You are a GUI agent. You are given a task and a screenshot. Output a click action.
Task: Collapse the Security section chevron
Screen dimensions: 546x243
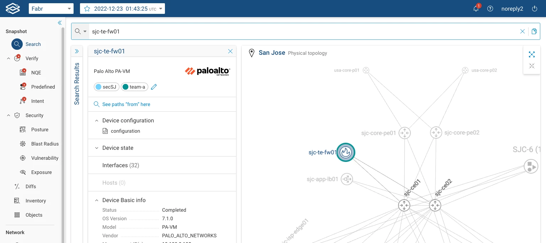coord(9,115)
